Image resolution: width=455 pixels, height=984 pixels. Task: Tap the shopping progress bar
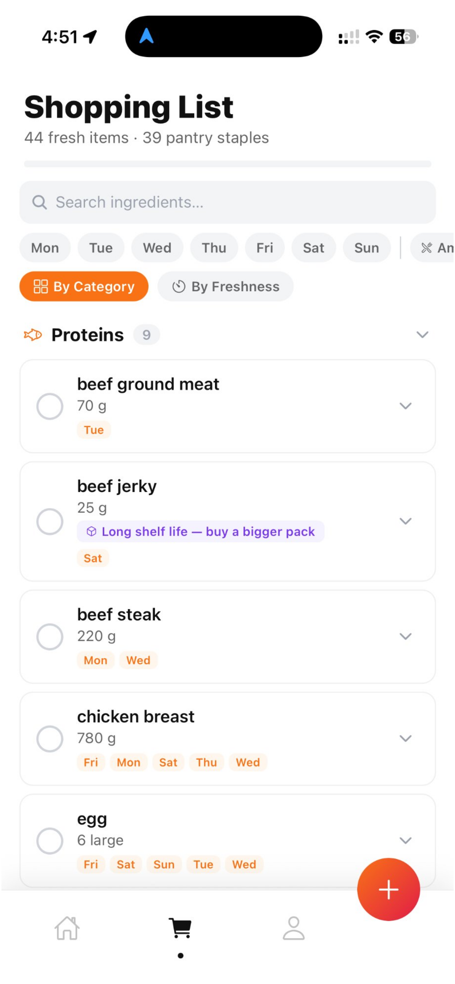click(228, 164)
